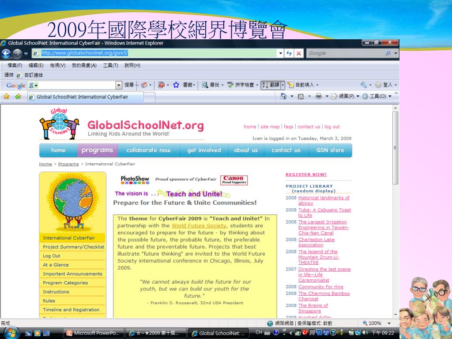Viewport: 452px width, 339px height.
Task: Click the browser Forward arrow button
Action: point(17,53)
